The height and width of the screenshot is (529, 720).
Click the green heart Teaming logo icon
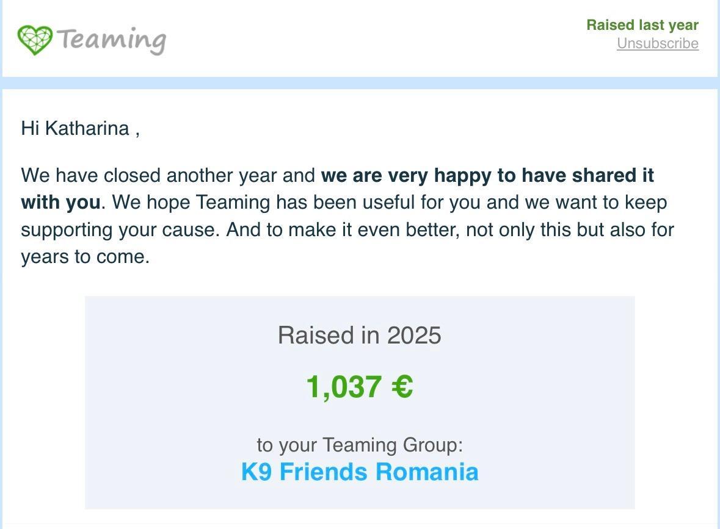point(35,40)
